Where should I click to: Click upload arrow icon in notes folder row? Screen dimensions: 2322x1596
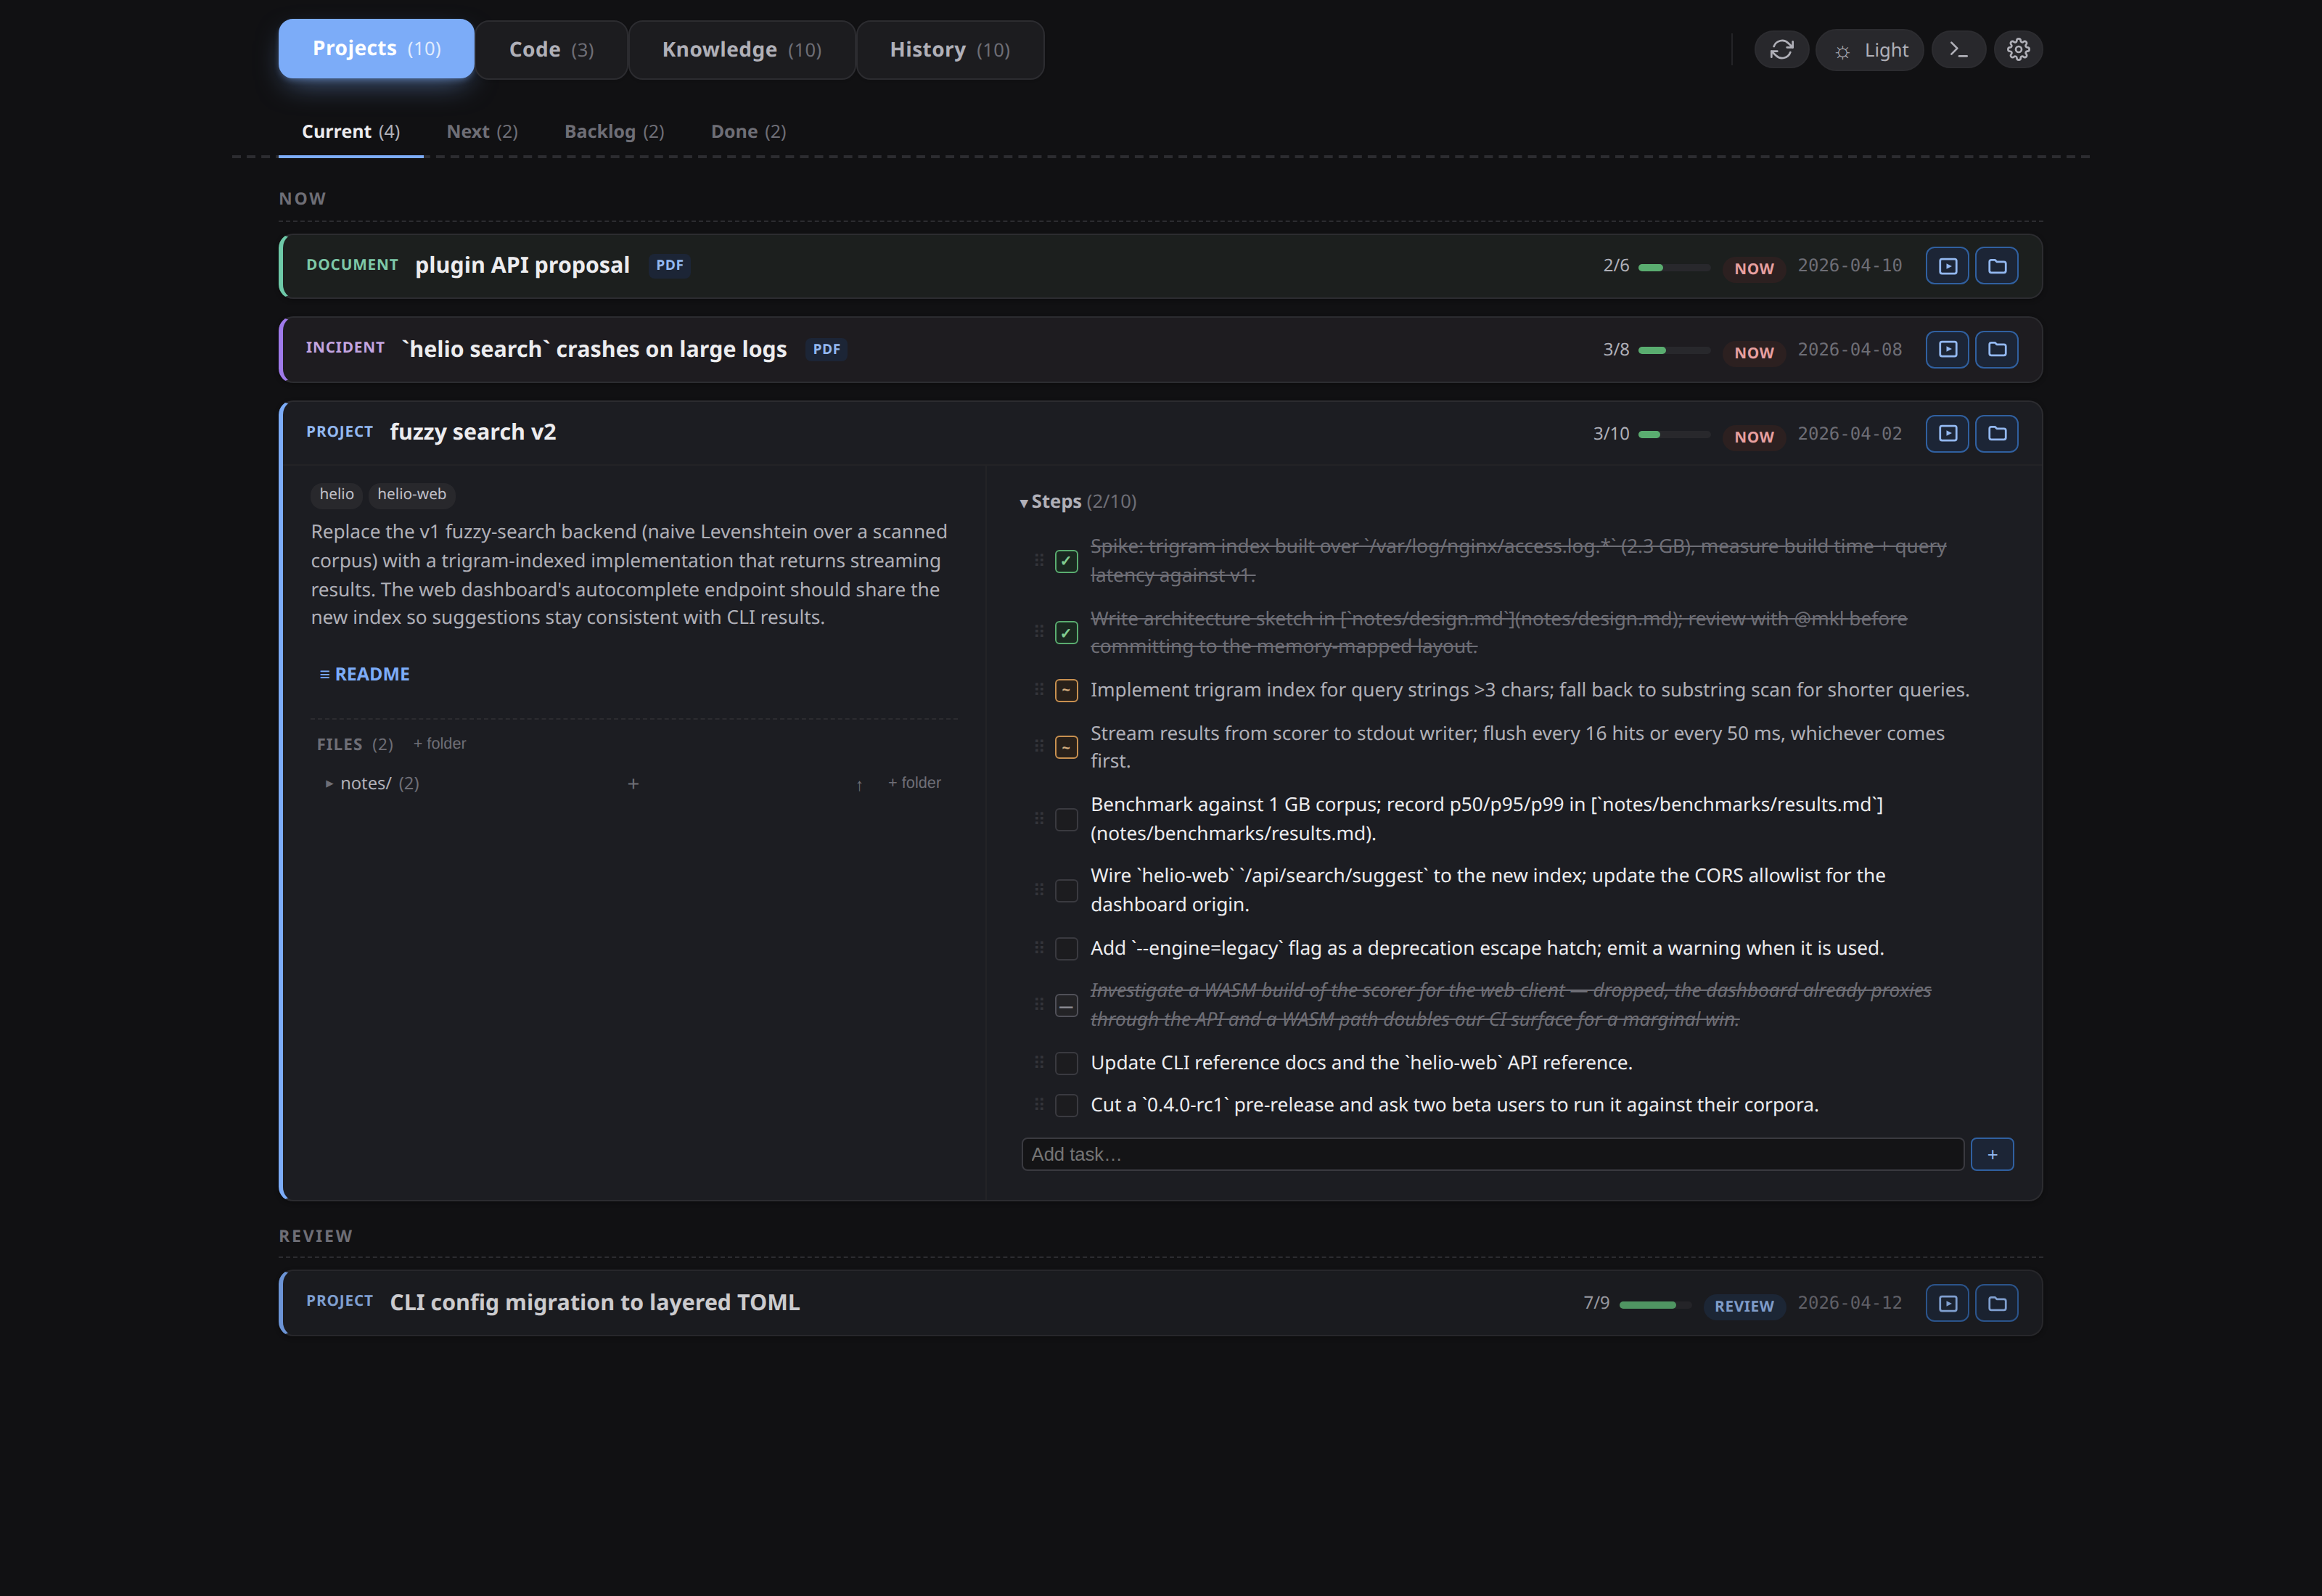point(859,784)
